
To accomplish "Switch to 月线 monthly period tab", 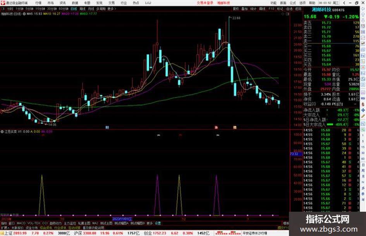I will (91, 9).
